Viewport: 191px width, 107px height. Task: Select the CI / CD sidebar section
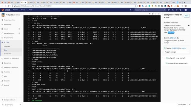pos(6,42)
